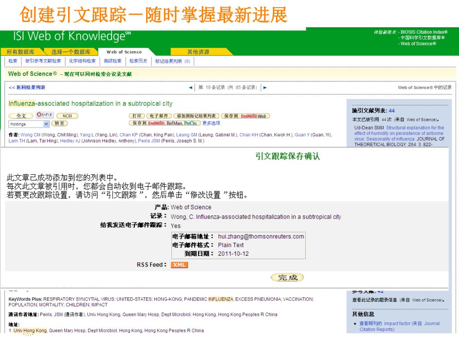Click the email address hui.zhang@thomsonreuters.com
The width and height of the screenshot is (459, 344).
pyautogui.click(x=261, y=236)
